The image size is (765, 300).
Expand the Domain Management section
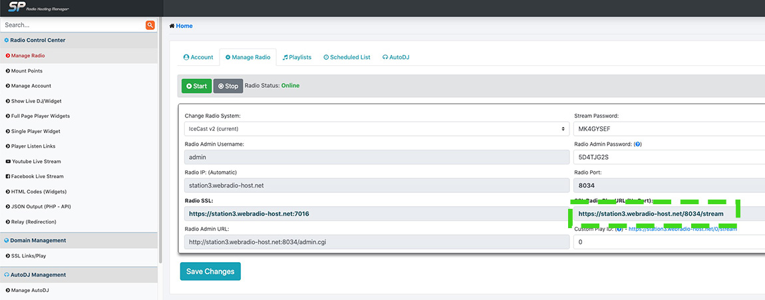pos(39,241)
